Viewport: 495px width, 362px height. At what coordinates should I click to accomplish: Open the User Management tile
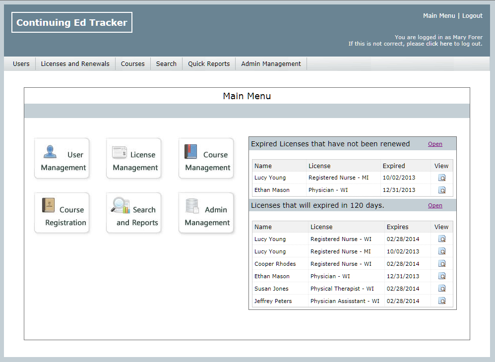point(62,159)
